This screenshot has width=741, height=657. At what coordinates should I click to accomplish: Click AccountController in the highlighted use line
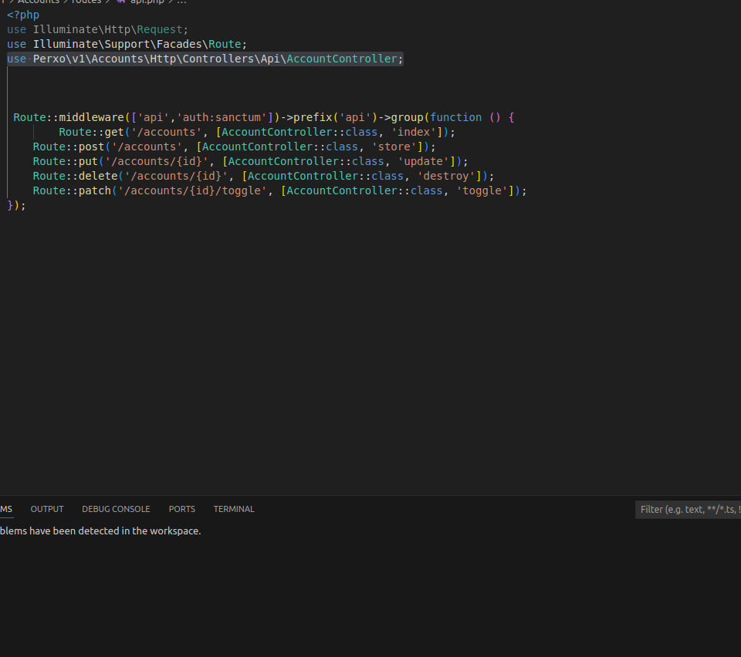(342, 59)
